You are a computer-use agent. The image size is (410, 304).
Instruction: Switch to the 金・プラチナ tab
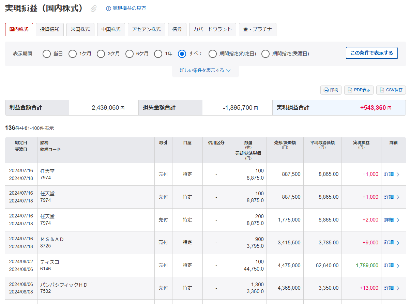(x=257, y=29)
